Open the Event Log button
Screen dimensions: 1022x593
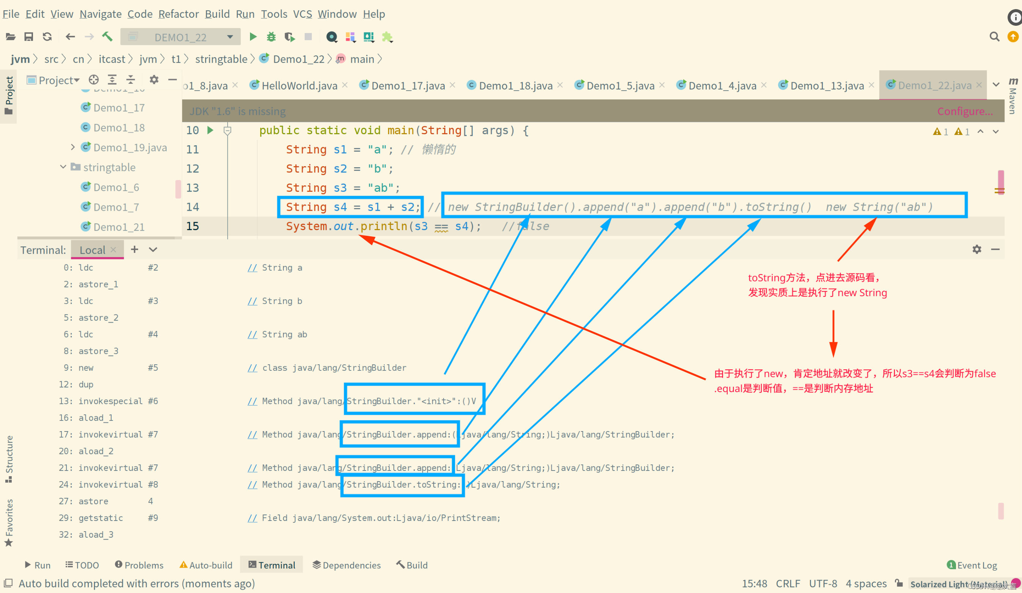972,565
